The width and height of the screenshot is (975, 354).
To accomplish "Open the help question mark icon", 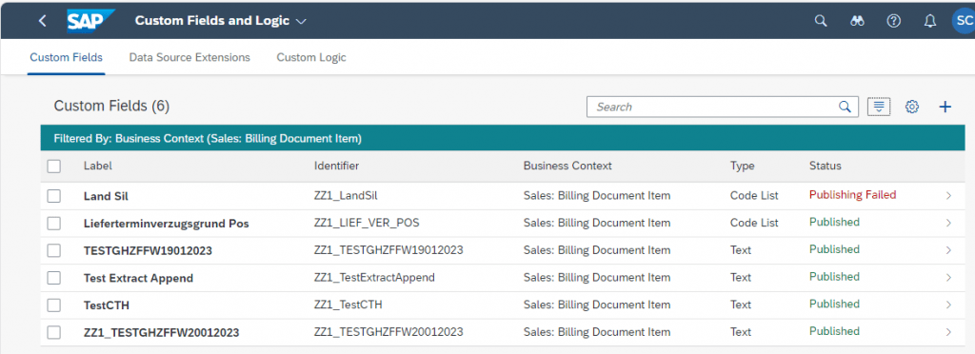I will [893, 21].
